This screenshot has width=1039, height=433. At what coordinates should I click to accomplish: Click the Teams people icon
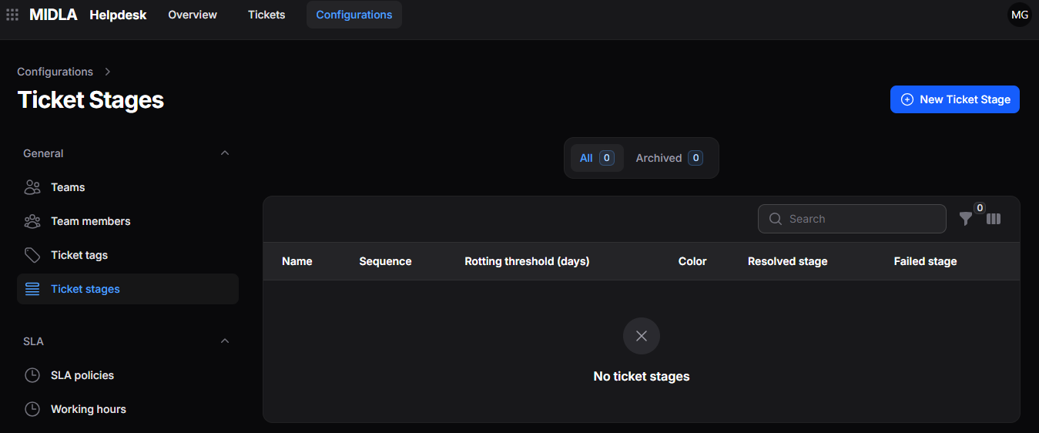tap(32, 187)
